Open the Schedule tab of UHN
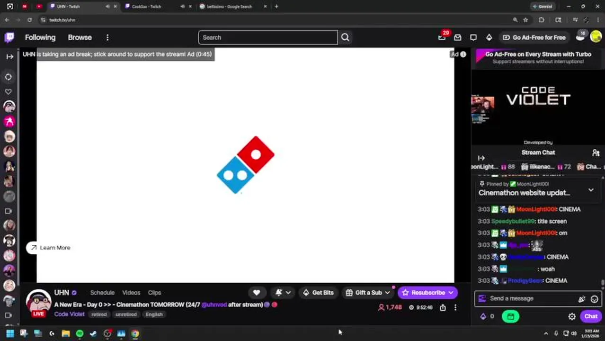Image resolution: width=605 pixels, height=341 pixels. click(x=102, y=293)
